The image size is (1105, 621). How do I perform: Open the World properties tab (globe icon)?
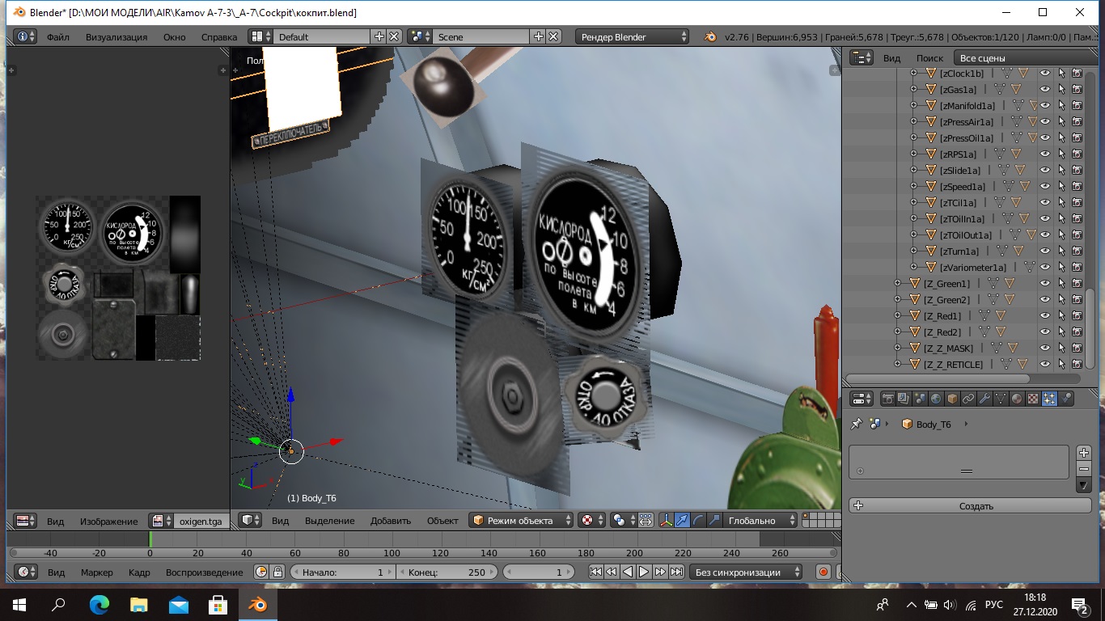pyautogui.click(x=936, y=399)
